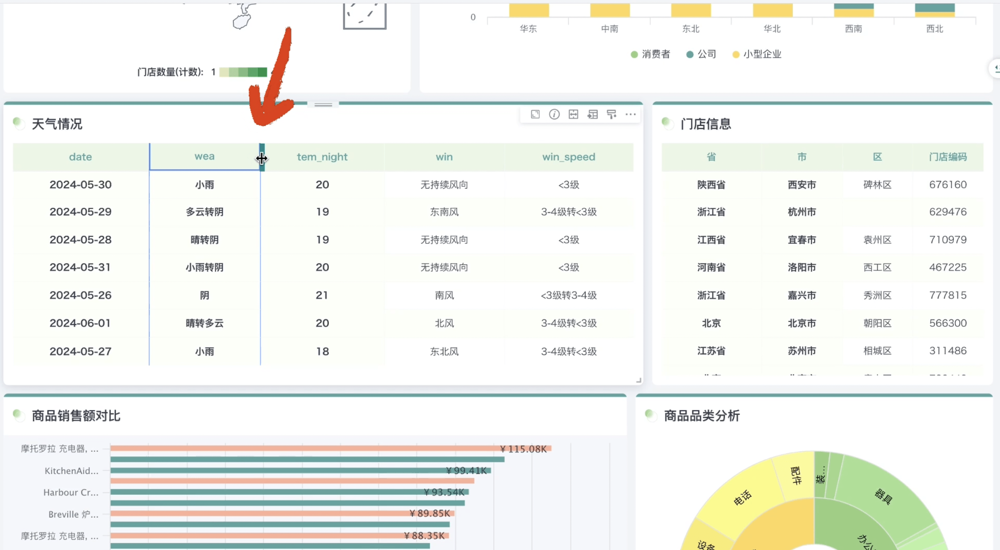Click the 省 column header in 门店信息

click(711, 157)
